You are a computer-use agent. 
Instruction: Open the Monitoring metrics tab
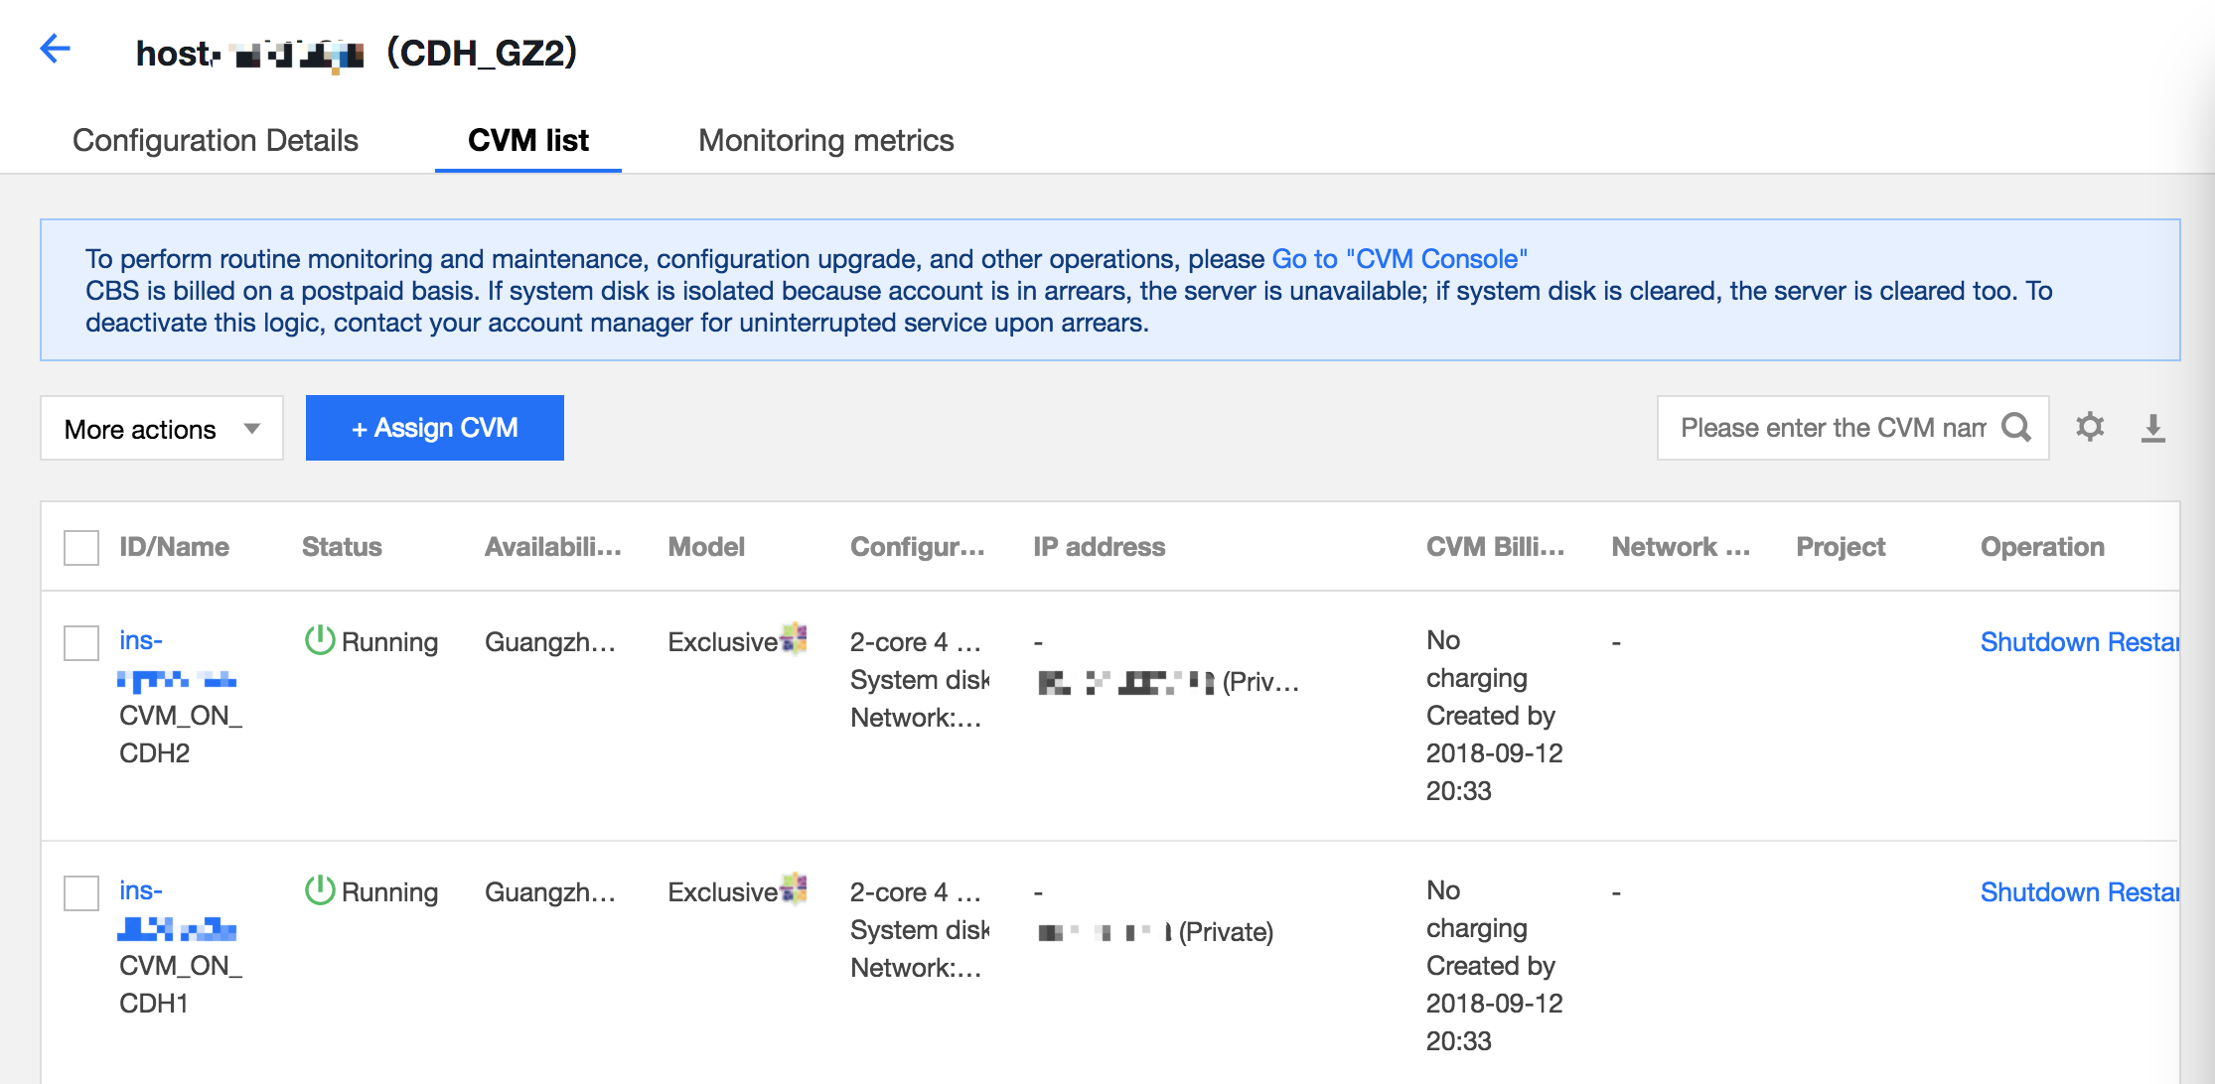click(825, 141)
